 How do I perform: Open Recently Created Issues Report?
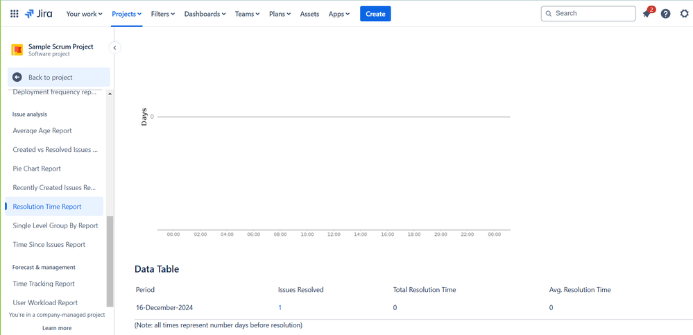click(54, 188)
